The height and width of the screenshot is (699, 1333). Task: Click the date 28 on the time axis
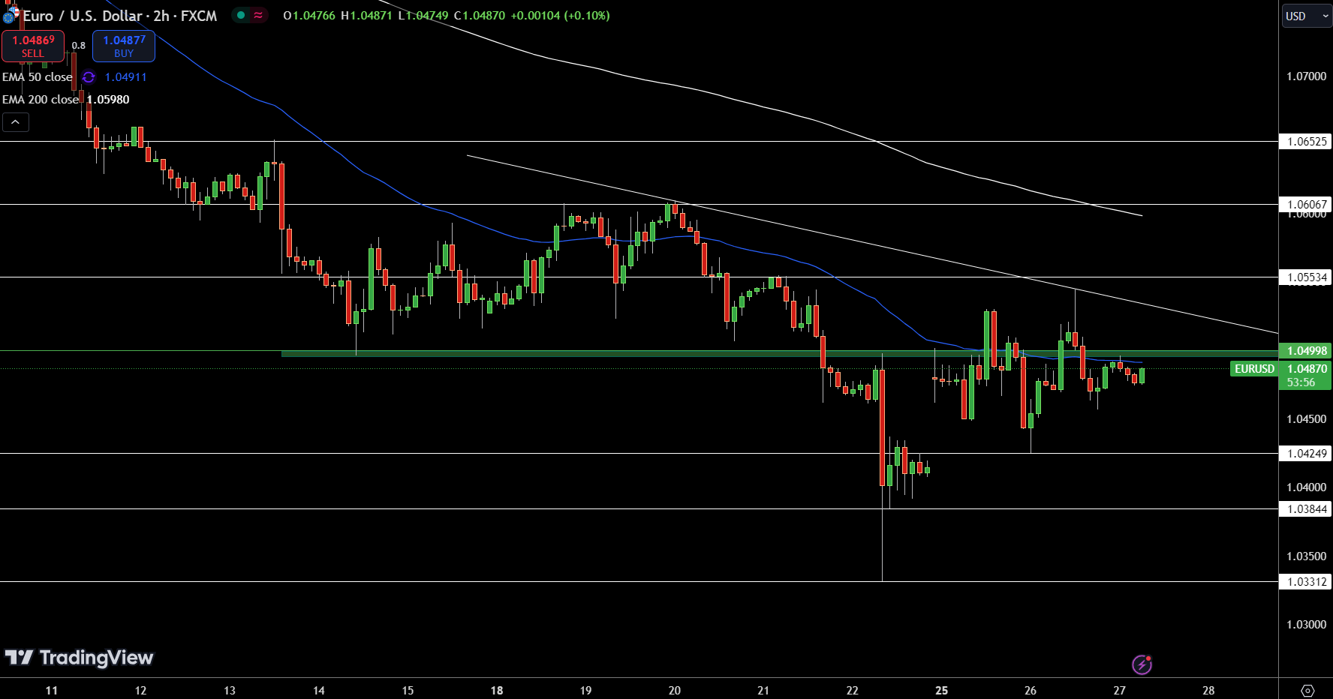(x=1208, y=691)
